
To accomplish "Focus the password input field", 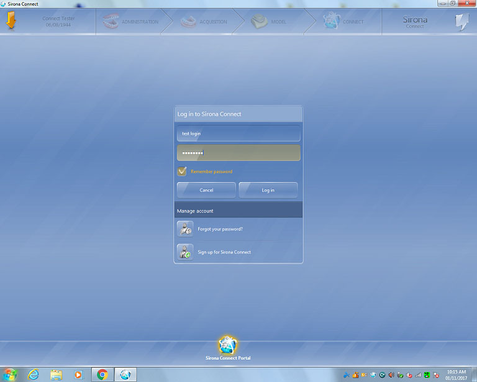I will coord(238,153).
